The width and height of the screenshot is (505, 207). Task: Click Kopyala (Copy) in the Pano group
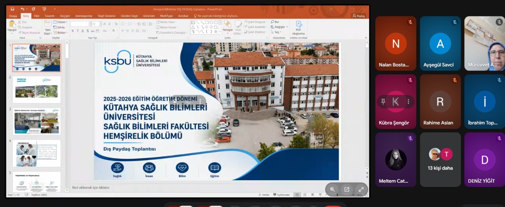pos(25,27)
